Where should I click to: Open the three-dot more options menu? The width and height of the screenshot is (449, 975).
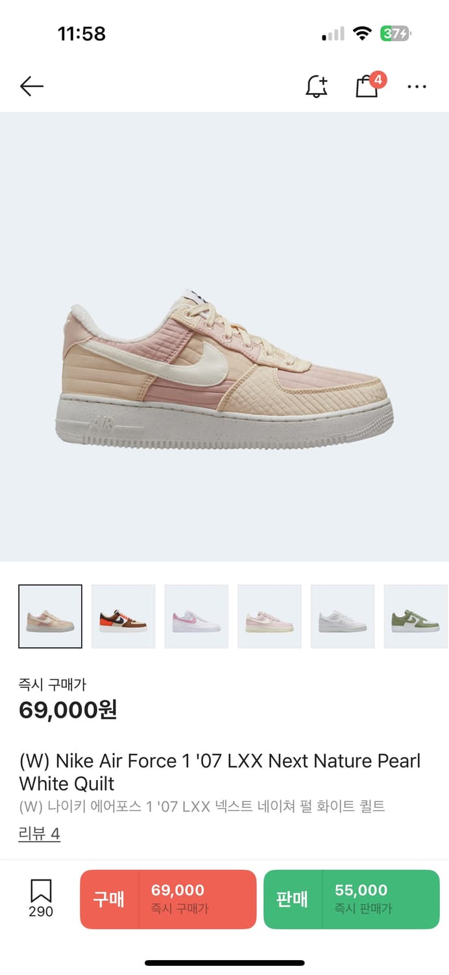tap(417, 86)
